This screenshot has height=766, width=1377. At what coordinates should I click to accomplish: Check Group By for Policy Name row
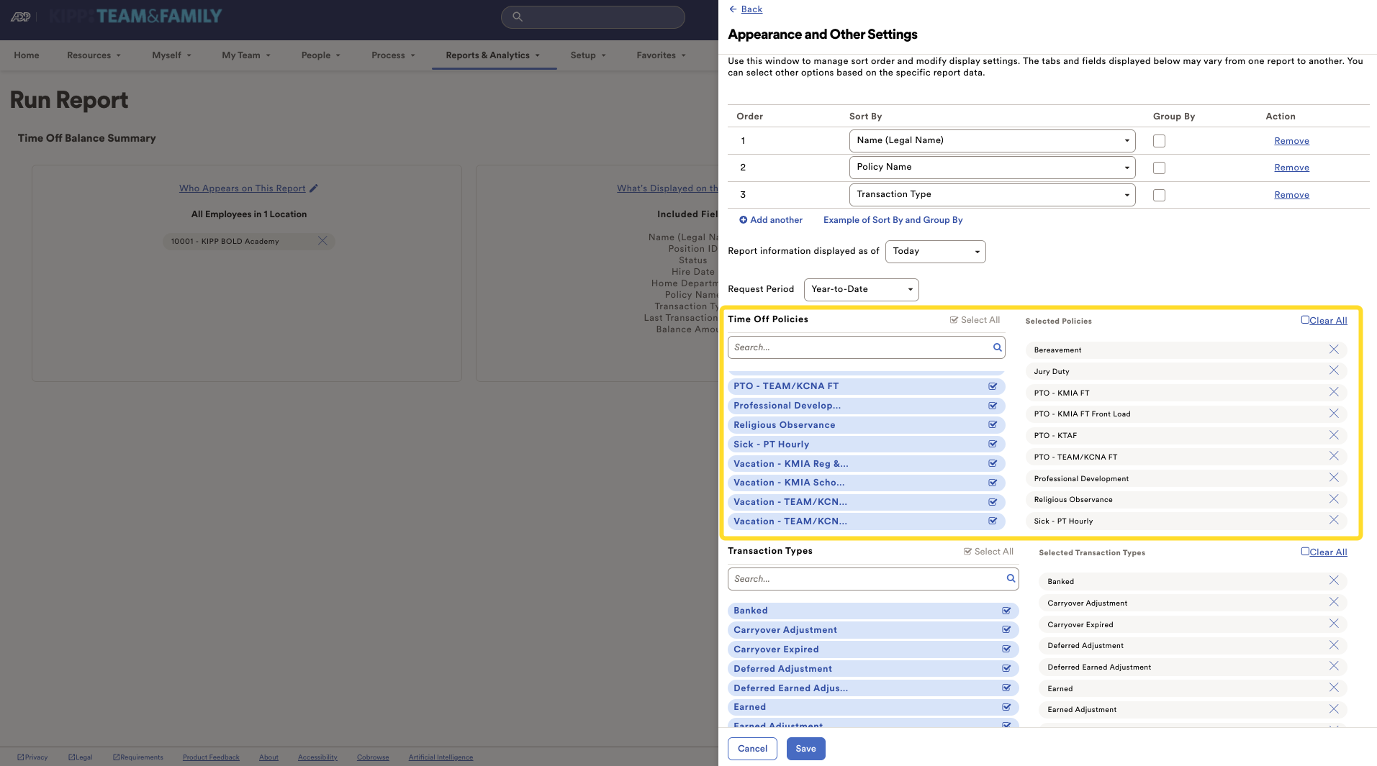(x=1159, y=168)
